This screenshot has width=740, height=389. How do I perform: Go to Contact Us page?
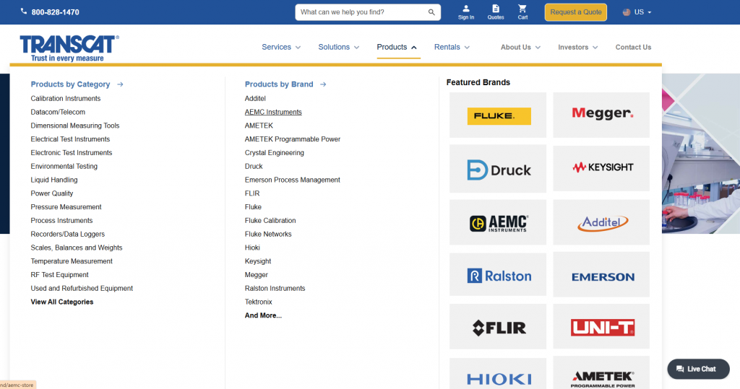click(x=633, y=47)
